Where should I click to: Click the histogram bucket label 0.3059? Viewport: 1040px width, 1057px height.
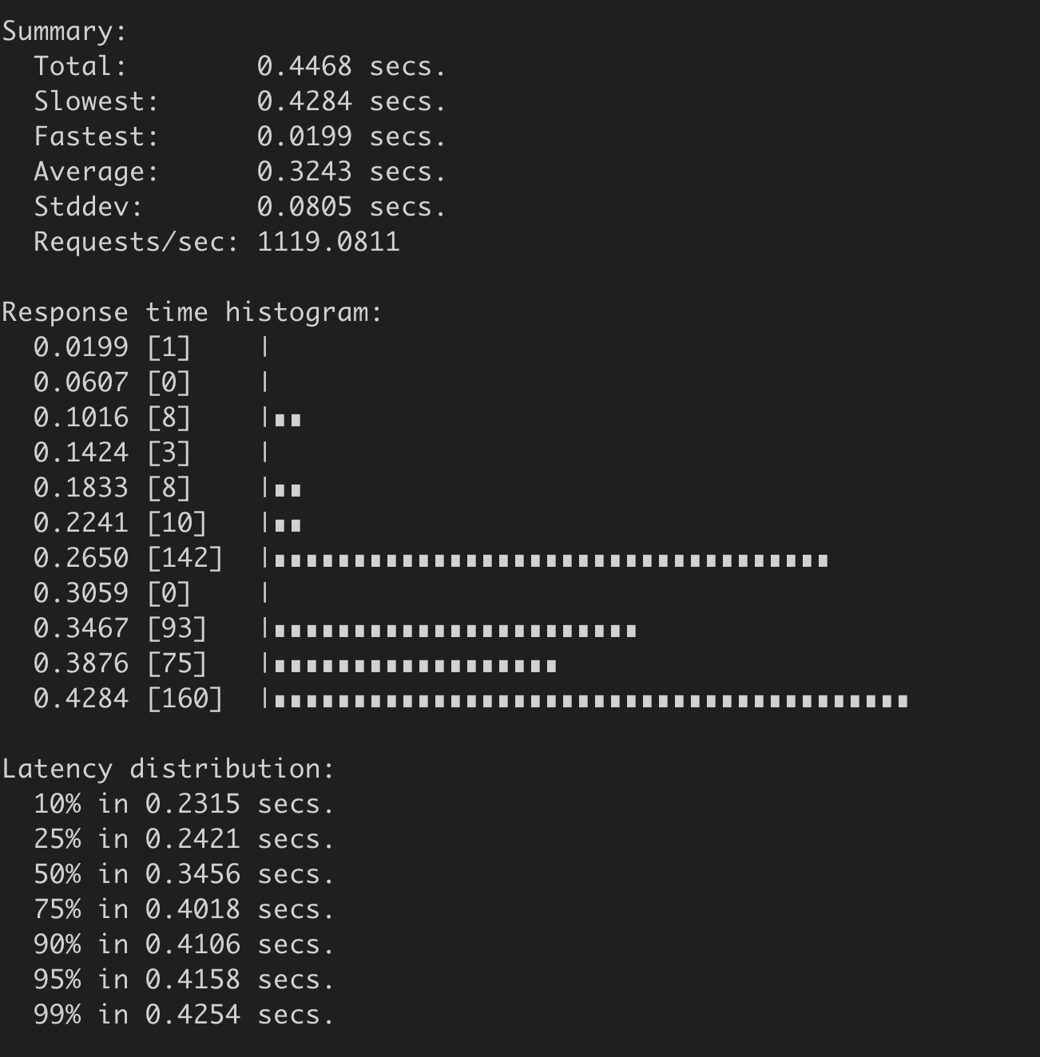81,593
